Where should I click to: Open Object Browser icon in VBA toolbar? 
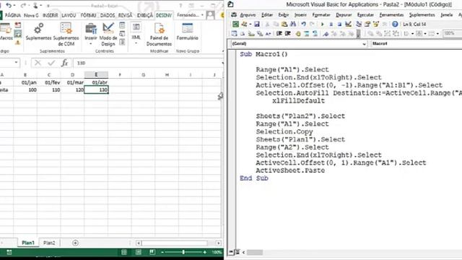tap(375, 24)
